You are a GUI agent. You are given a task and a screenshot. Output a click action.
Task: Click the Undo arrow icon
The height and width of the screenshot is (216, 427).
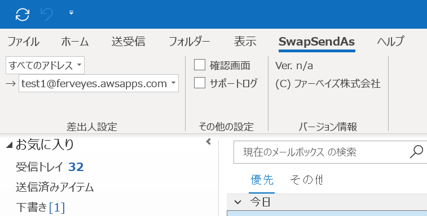click(47, 15)
